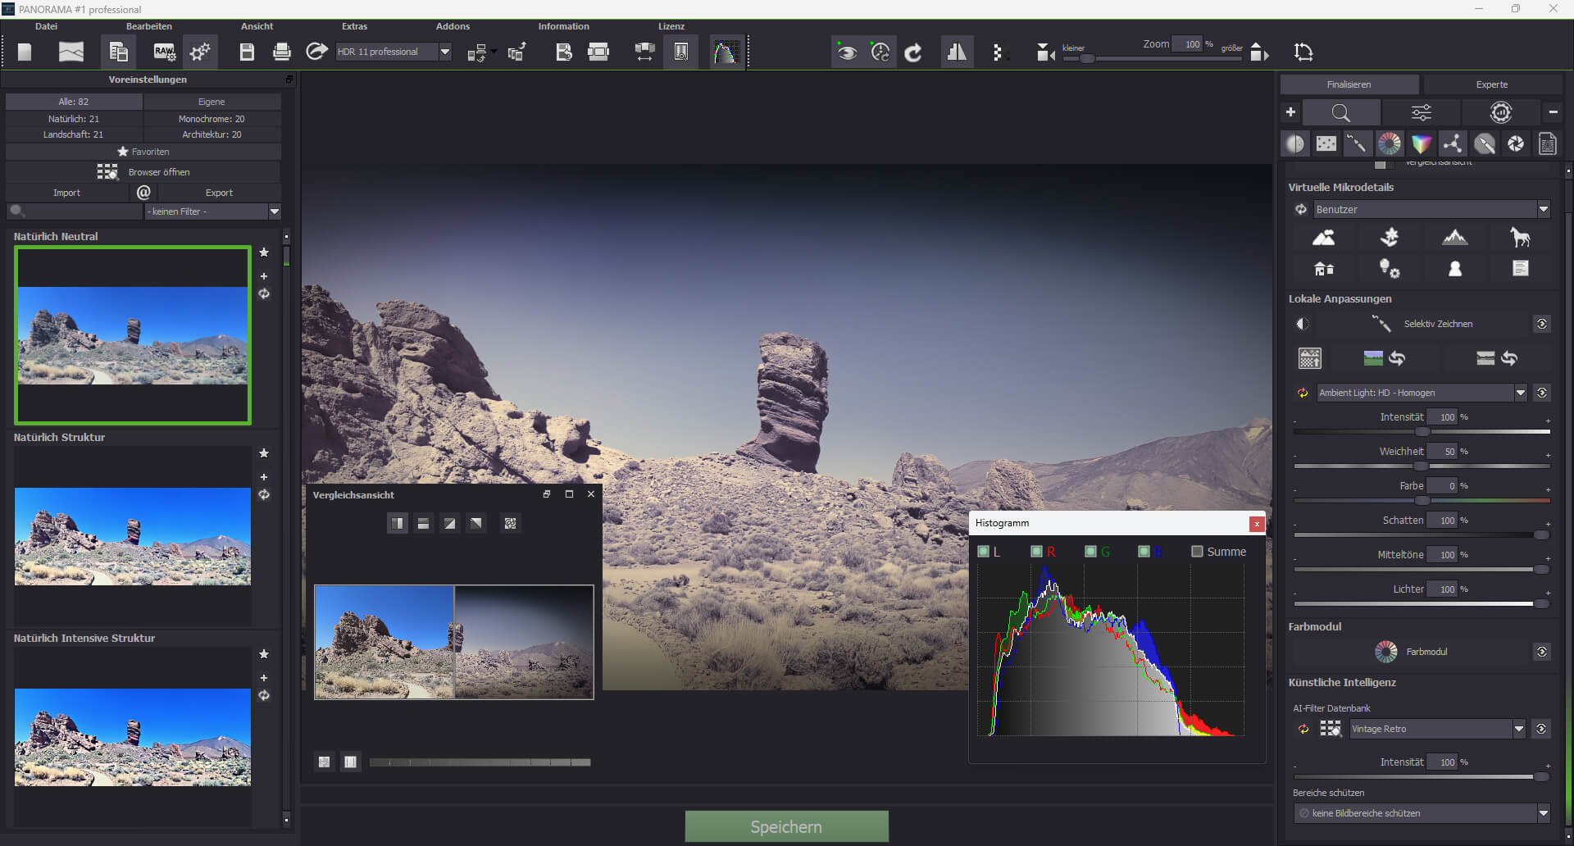
Task: Select the person portrait microdetail preset
Action: tap(1454, 269)
